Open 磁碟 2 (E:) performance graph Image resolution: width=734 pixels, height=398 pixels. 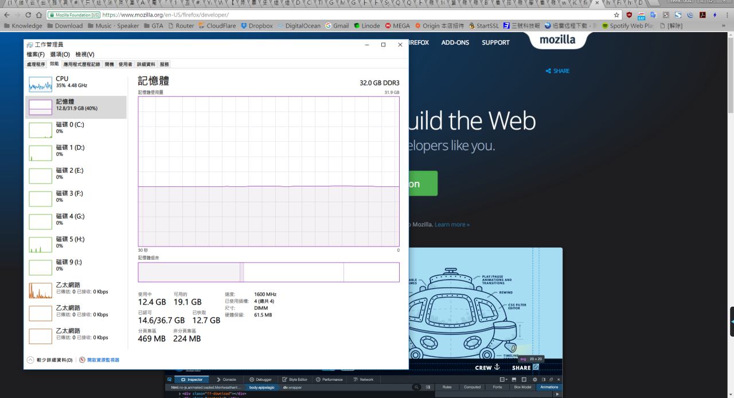[76, 175]
